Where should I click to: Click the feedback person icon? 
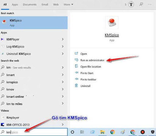pyautogui.click(x=141, y=5)
